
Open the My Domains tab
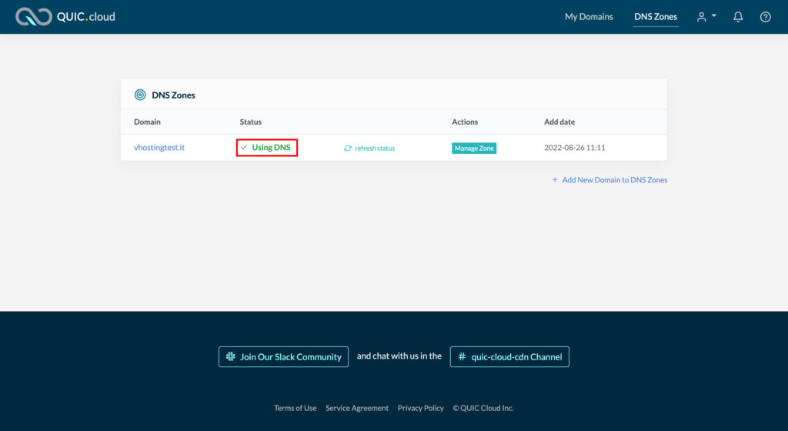(589, 17)
